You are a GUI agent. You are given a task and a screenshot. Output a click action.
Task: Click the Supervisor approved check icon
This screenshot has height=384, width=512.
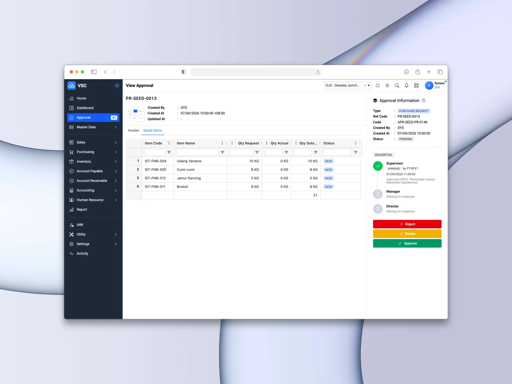pyautogui.click(x=378, y=166)
